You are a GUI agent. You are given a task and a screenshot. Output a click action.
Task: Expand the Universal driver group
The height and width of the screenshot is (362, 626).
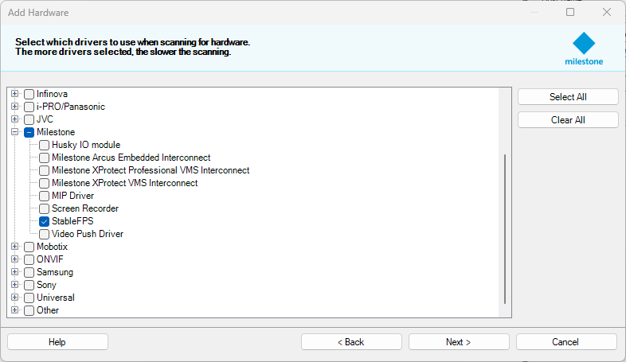14,298
